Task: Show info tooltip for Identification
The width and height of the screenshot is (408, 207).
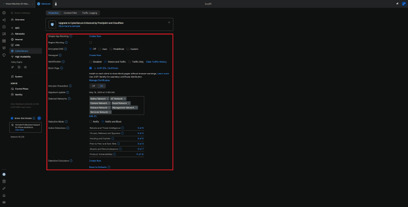Action: (x=63, y=62)
